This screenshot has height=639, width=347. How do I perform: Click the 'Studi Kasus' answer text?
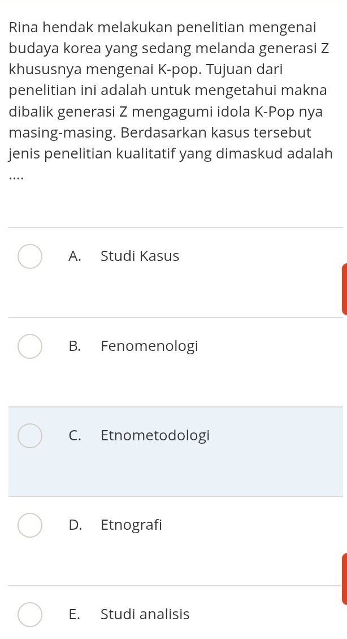[140, 256]
